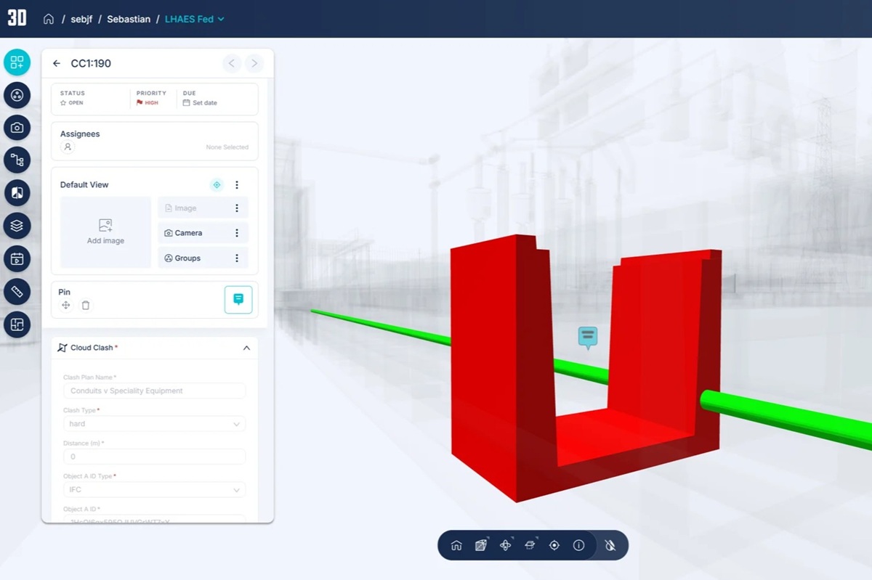Open the compare sidebar icon

pos(17,193)
